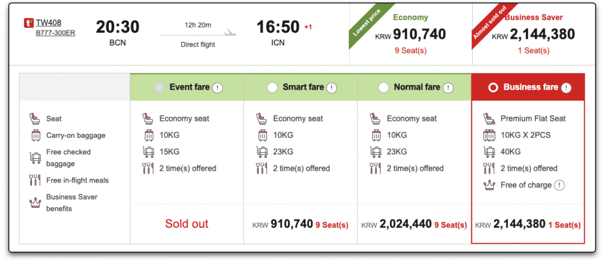This screenshot has height=260, width=602.
Task: Click the Free of charge benefit text
Action: 526,185
